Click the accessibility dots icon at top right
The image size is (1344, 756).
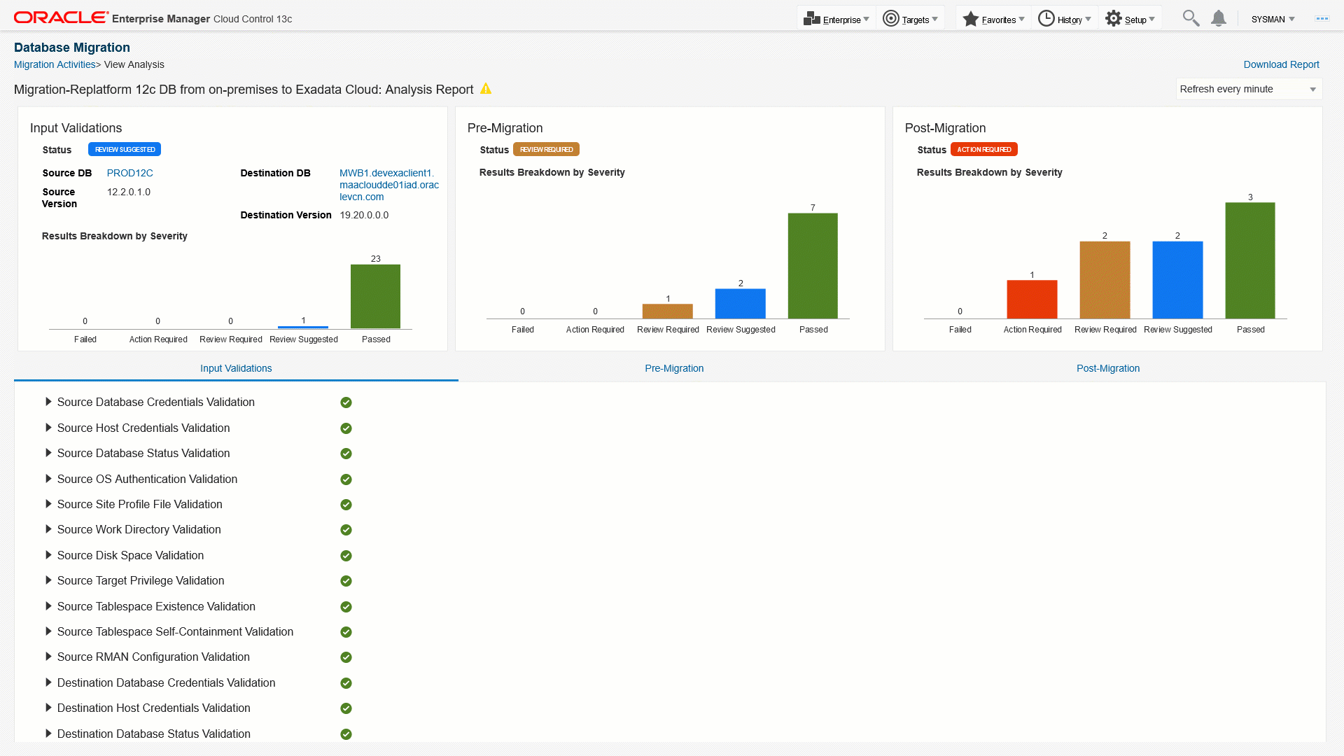pos(1322,19)
